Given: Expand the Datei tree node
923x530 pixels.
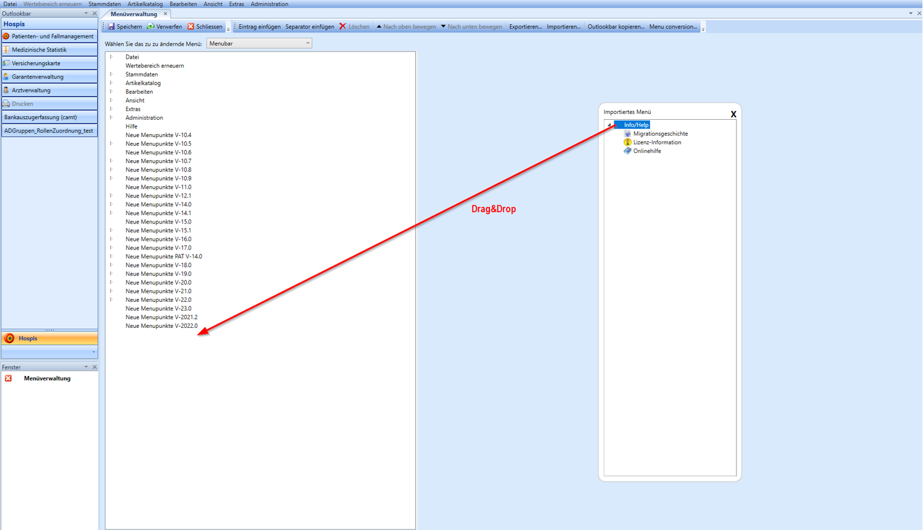Looking at the screenshot, I should click(x=111, y=57).
